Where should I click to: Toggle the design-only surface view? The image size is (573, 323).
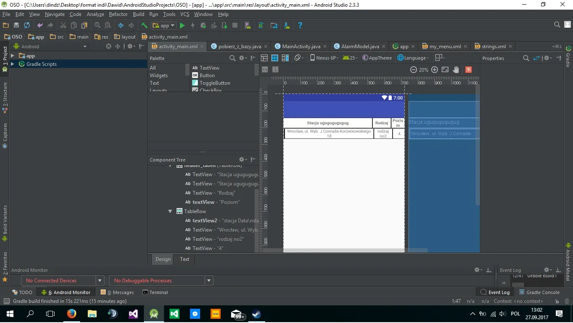[264, 58]
